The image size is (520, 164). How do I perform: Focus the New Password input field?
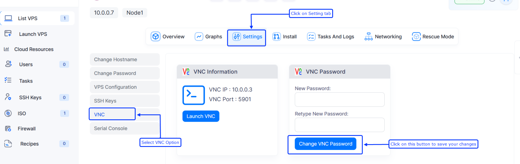pyautogui.click(x=339, y=99)
